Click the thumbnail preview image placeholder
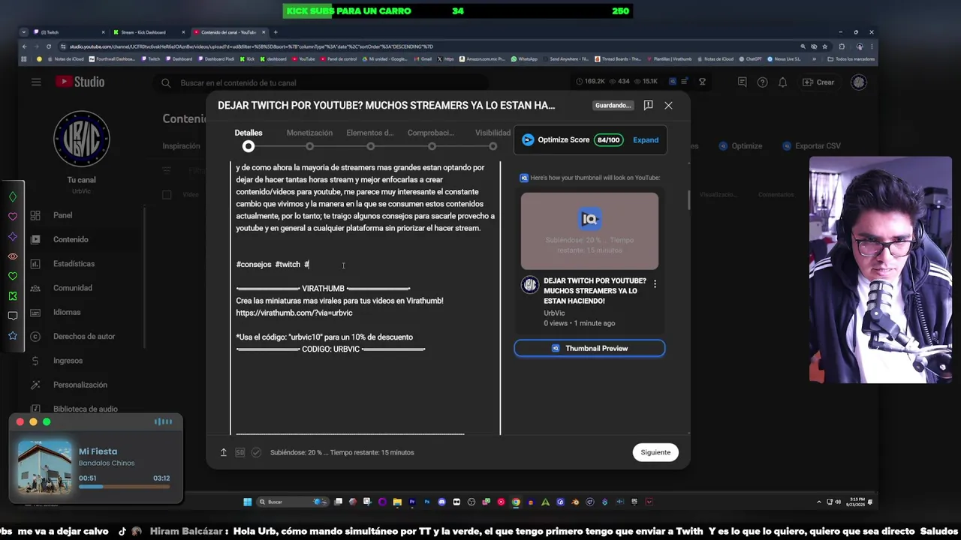Image resolution: width=961 pixels, height=540 pixels. point(589,231)
